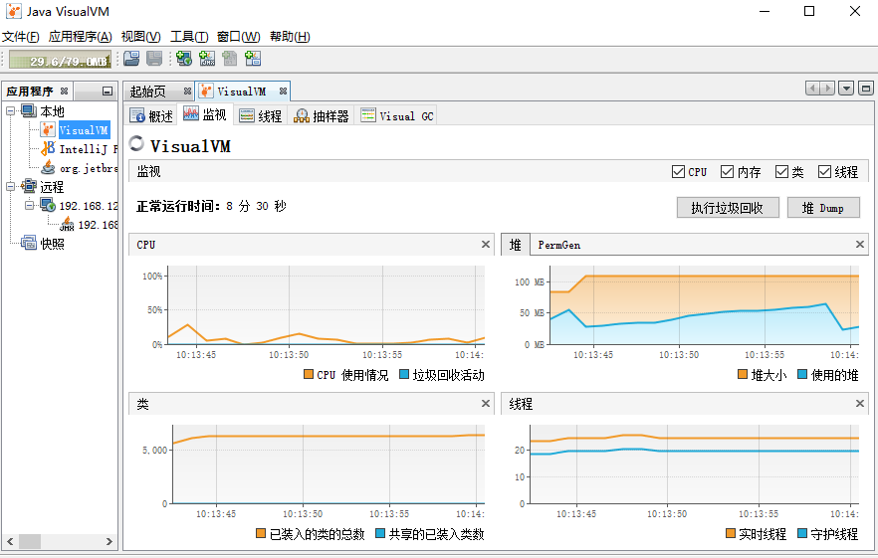
Task: Close the heap chart panel
Action: click(x=860, y=244)
